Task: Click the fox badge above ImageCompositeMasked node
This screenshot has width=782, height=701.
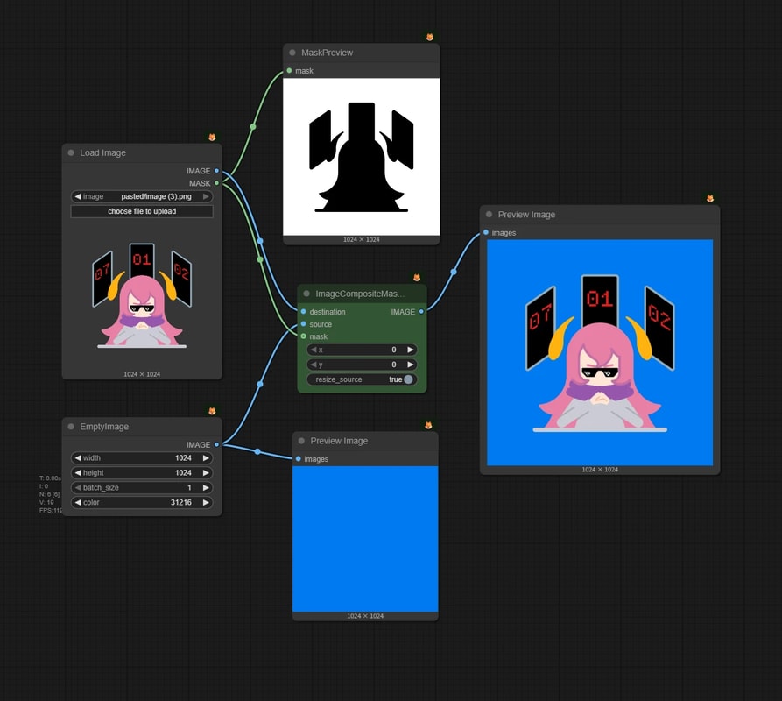Action: [417, 278]
